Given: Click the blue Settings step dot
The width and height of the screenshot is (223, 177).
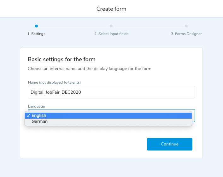Looking at the screenshot, I should coord(36,26).
